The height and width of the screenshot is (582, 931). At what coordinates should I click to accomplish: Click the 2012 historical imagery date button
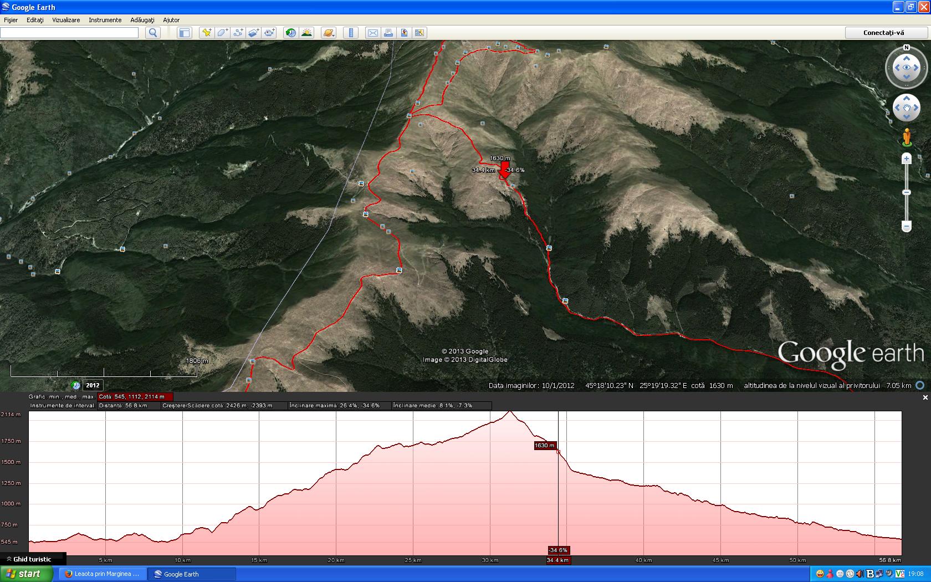(x=92, y=385)
